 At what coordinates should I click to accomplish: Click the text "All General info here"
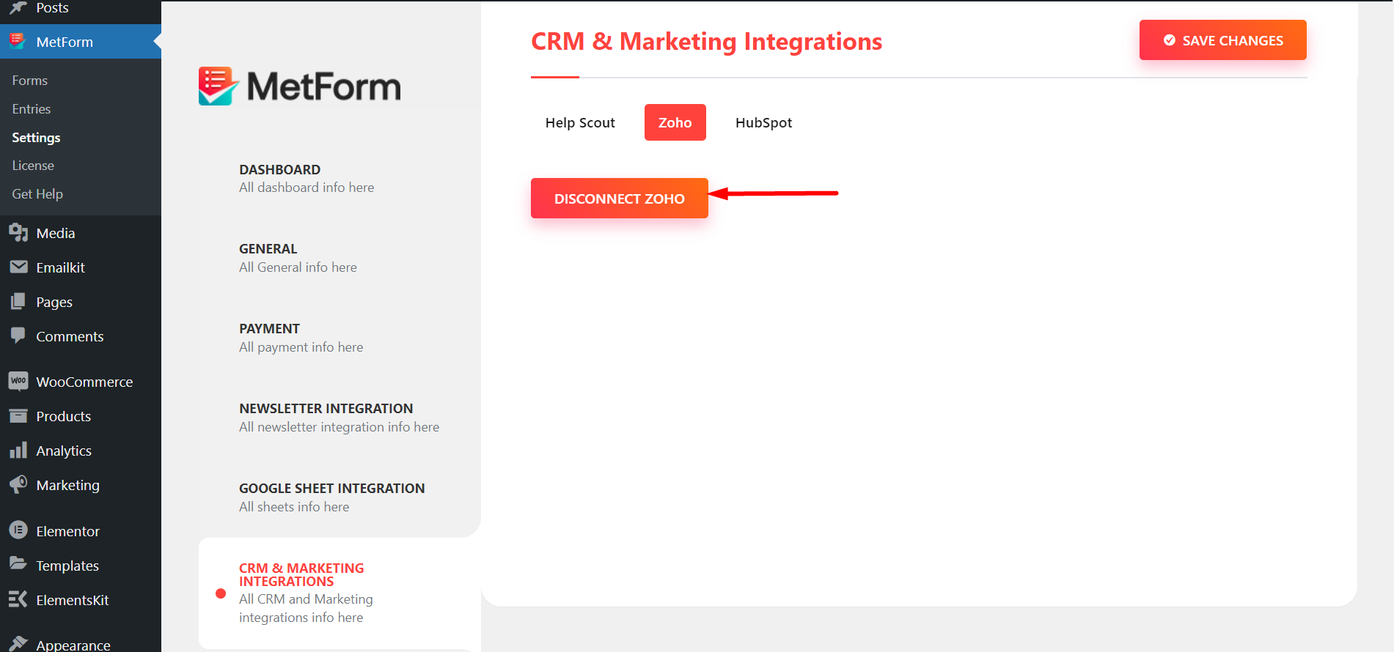click(298, 267)
